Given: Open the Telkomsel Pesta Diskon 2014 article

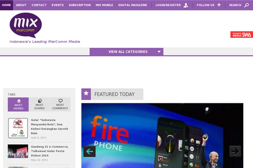Looking at the screenshot, I should point(50,151).
